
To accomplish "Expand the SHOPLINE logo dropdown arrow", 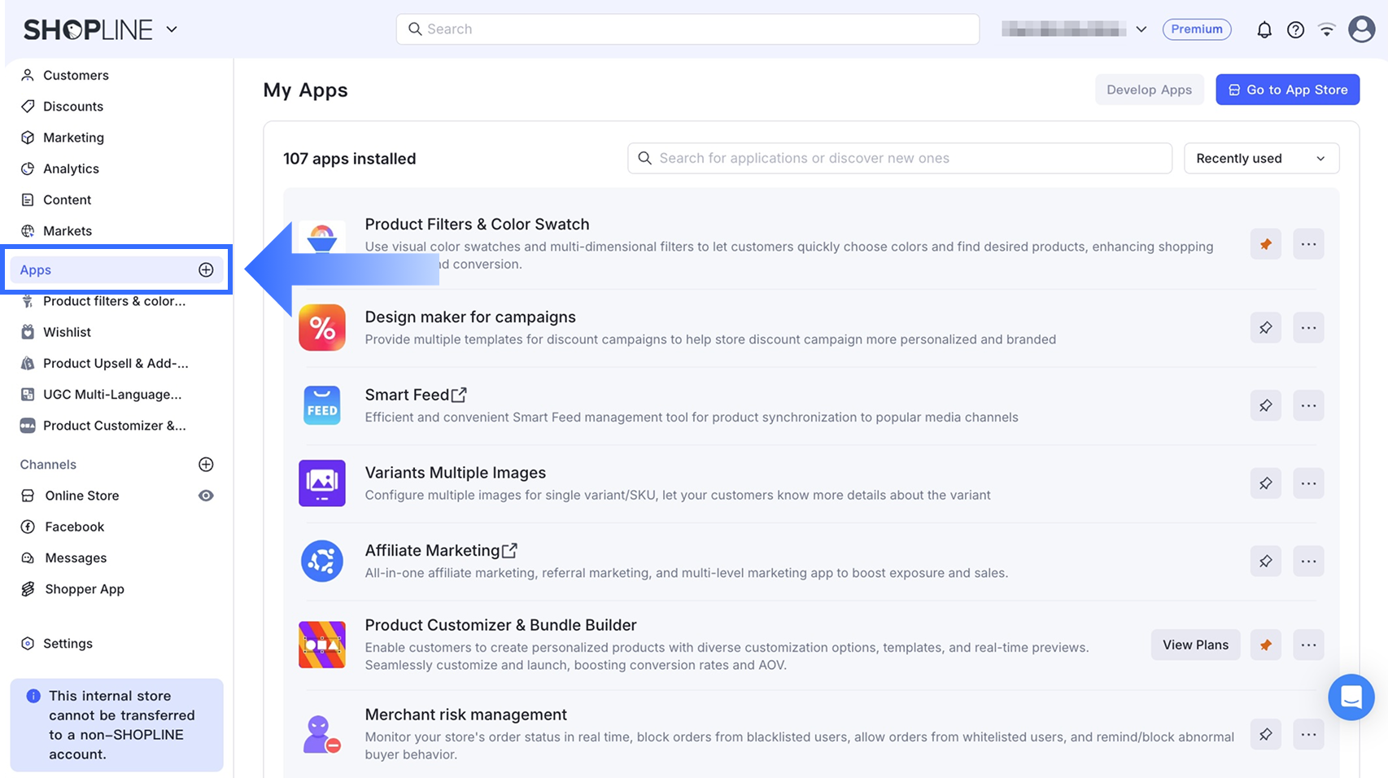I will pos(172,29).
